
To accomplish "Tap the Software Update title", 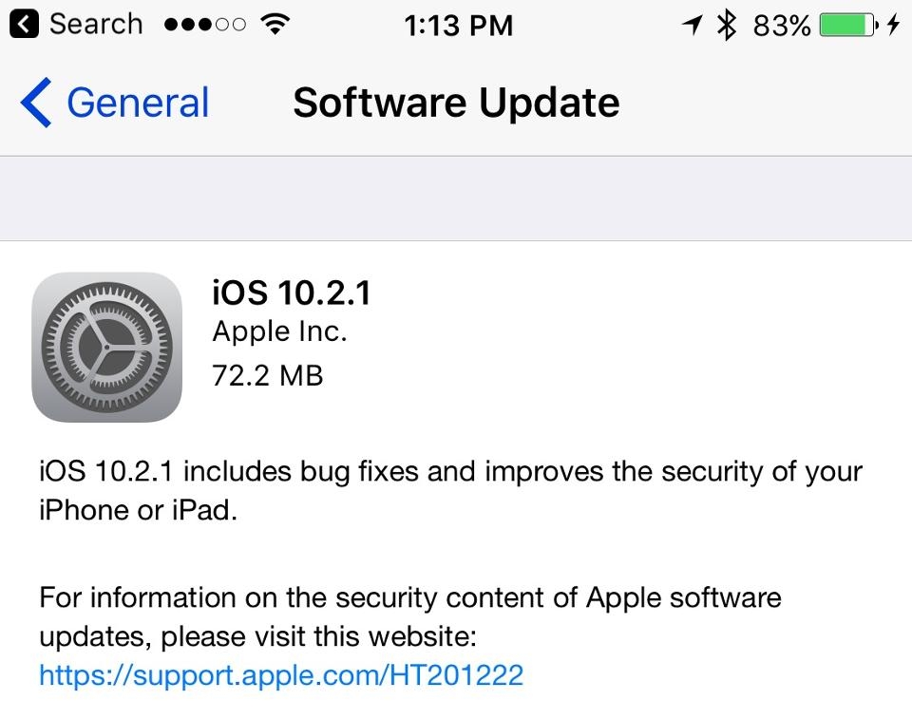I will coord(456,102).
